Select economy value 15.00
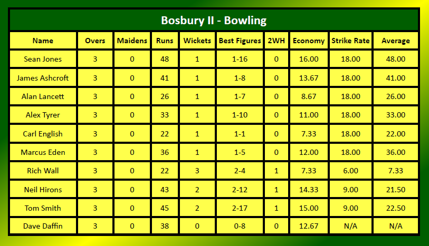 point(309,208)
